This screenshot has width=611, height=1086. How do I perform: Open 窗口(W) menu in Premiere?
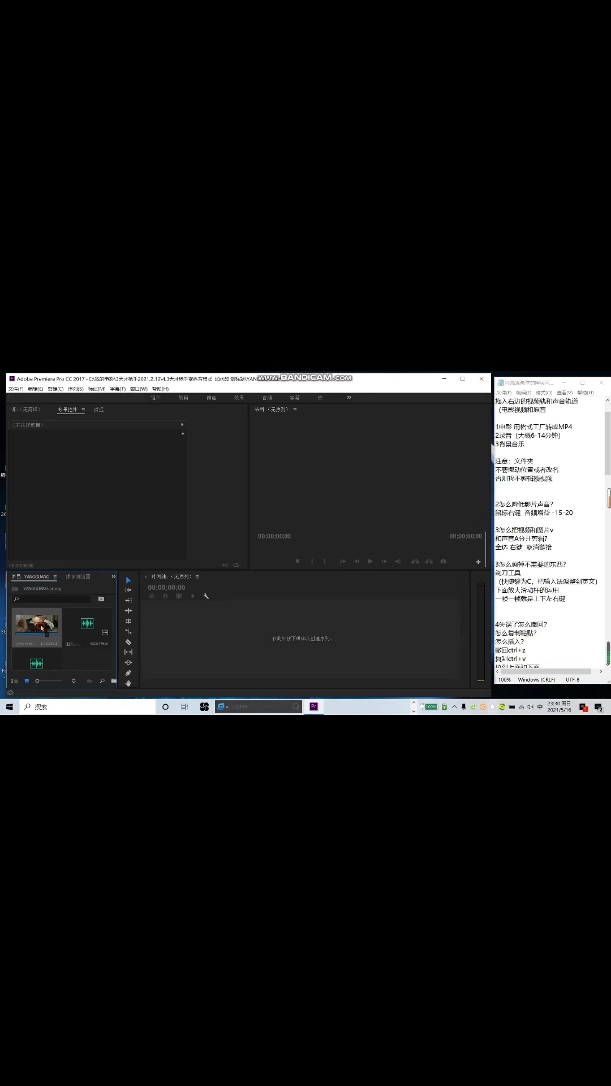point(139,389)
